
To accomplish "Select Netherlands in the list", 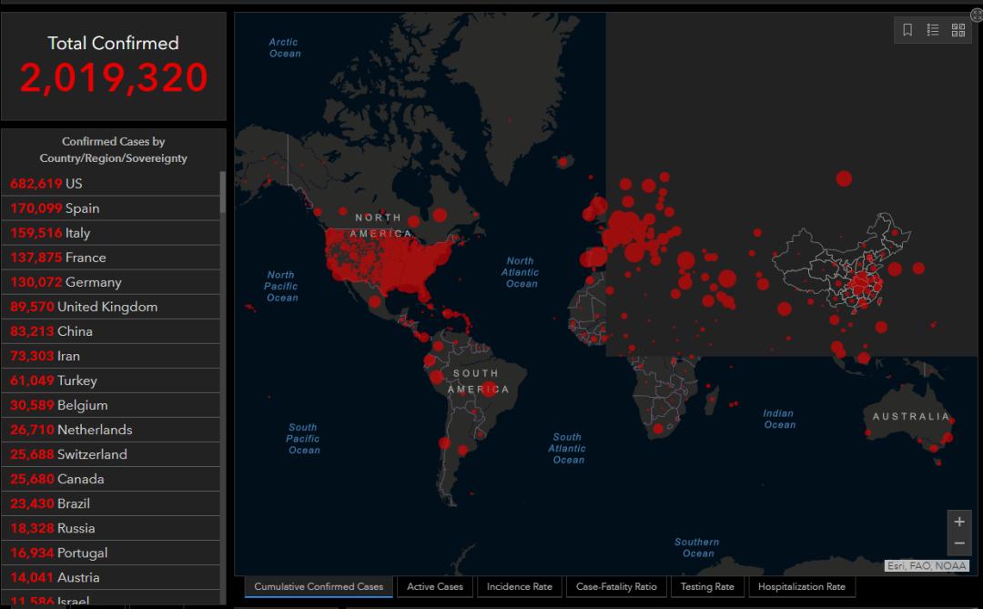I will (x=111, y=430).
